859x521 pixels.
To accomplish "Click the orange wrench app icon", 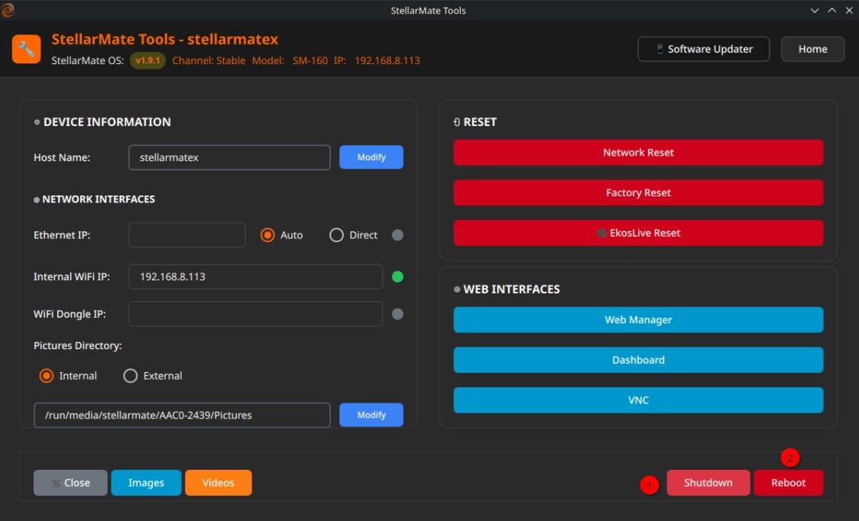I will pyautogui.click(x=26, y=50).
